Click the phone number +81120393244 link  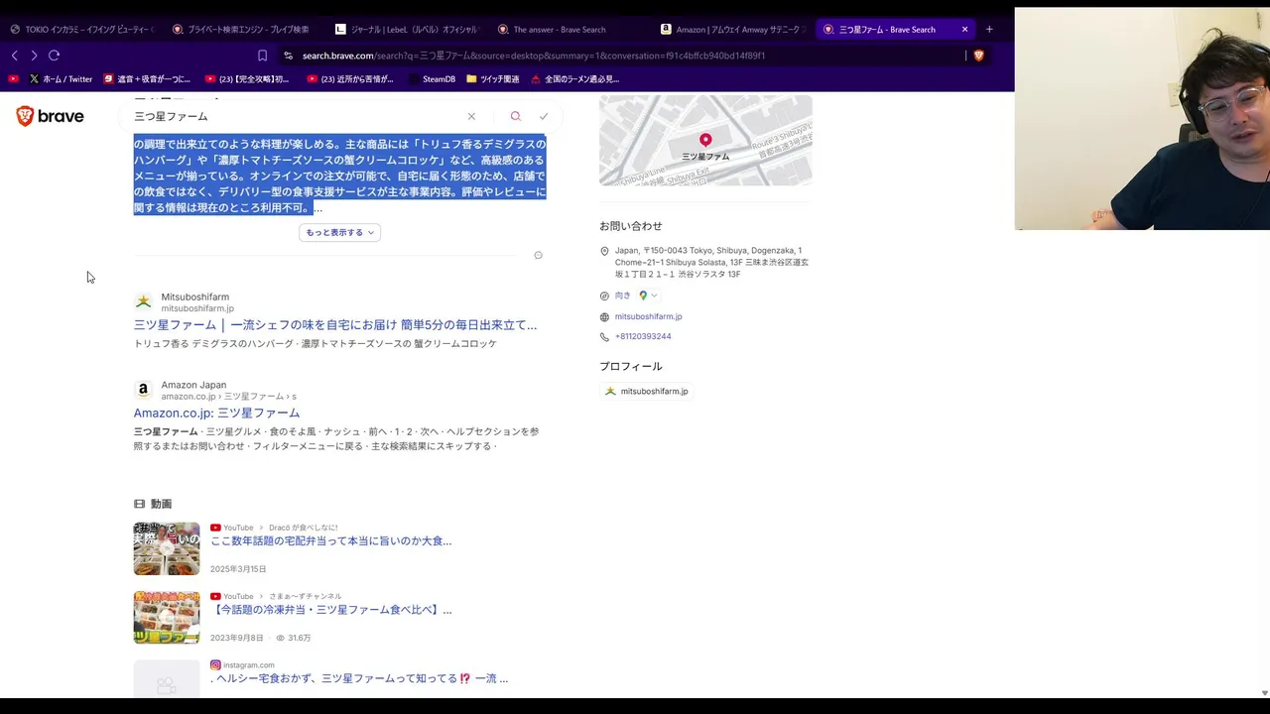643,337
